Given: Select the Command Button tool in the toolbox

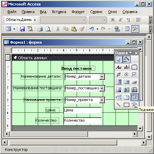Looking at the screenshot, I should (134, 82).
